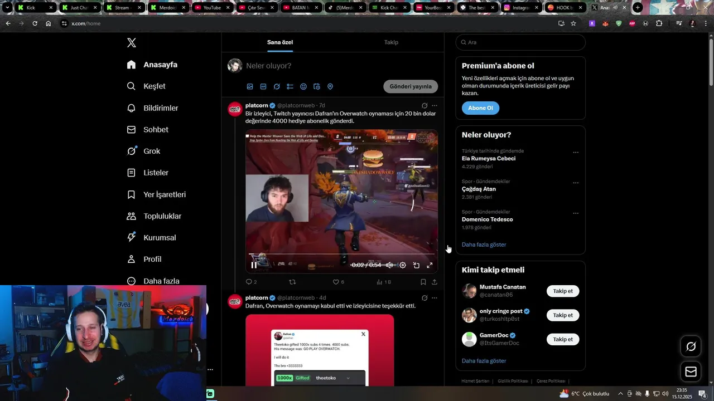Switch to the HOOK browser tab
The height and width of the screenshot is (401, 714).
click(566, 8)
